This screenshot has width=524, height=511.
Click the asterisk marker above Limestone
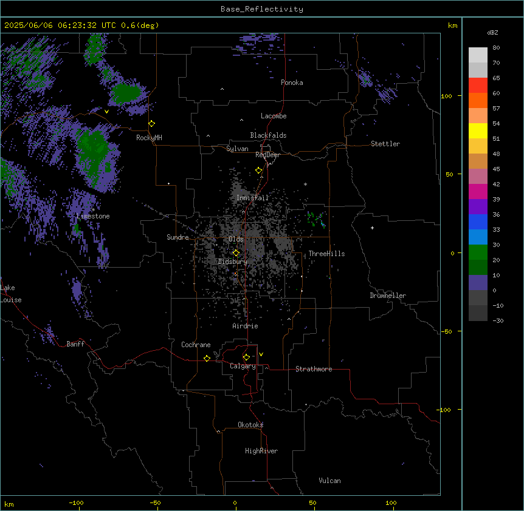(93, 209)
